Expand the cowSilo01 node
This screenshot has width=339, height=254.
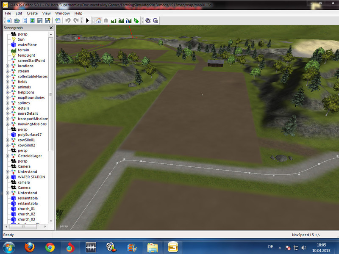(7, 140)
